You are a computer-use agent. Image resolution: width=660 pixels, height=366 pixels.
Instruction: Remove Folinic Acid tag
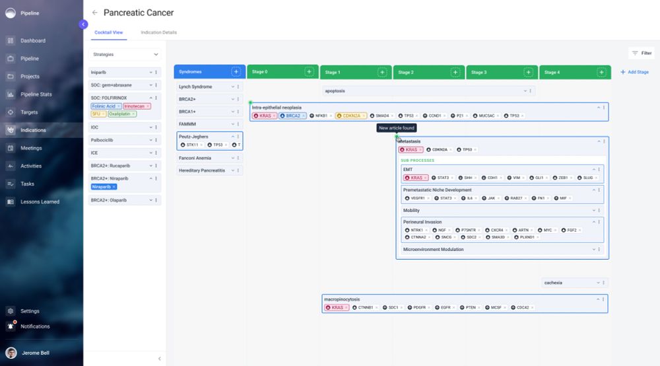119,106
